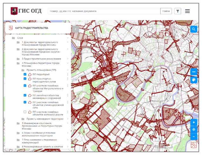The image size is (202, 155).
Task: Open options for ПП транспортно-пересадочных узлов layer
Action: coord(68,79)
